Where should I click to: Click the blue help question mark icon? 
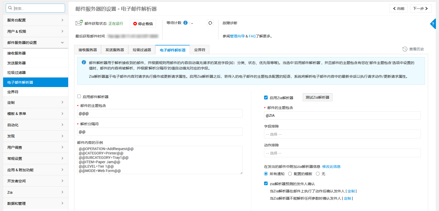tap(433, 24)
